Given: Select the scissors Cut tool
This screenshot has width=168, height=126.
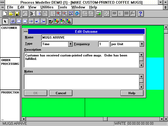Looking at the screenshot, I should tap(33, 14).
